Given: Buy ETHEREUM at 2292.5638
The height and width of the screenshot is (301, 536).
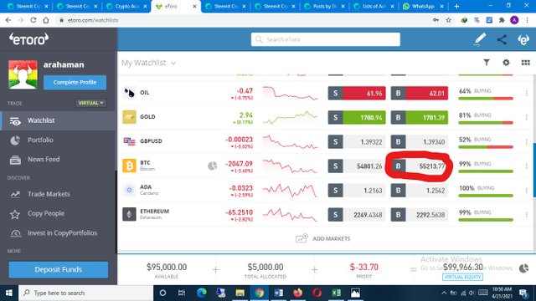Looking at the screenshot, I should [420, 215].
